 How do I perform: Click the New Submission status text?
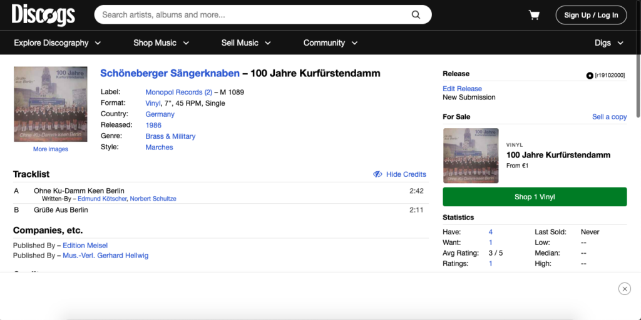[x=469, y=97]
